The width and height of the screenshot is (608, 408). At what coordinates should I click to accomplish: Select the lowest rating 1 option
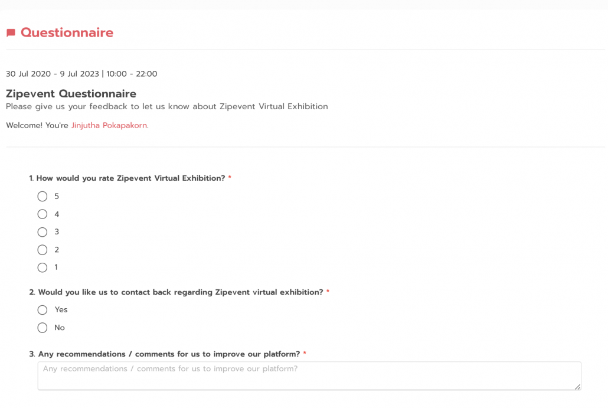(x=43, y=267)
